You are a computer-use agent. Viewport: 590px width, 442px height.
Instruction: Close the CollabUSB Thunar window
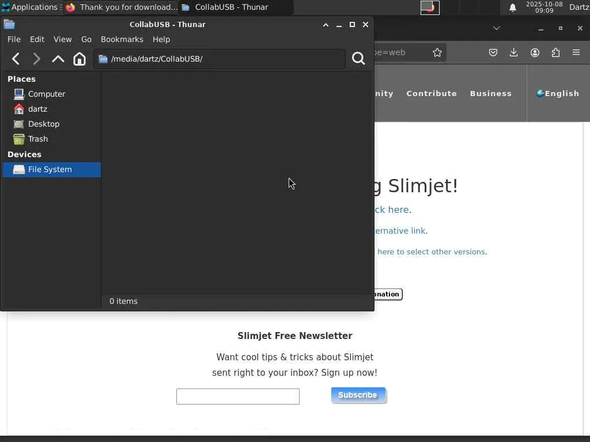point(365,25)
